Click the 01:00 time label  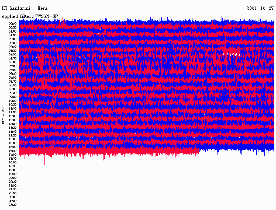tap(13, 31)
